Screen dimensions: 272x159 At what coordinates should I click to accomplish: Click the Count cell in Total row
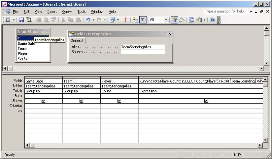pos(119,91)
